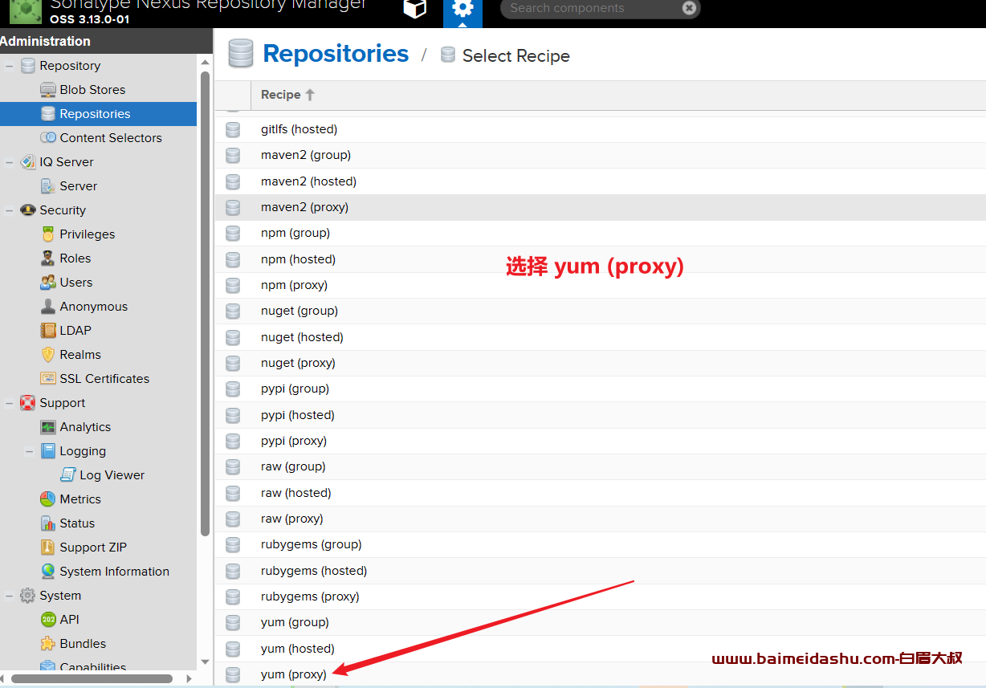Viewport: 986px width, 688px height.
Task: Click the Roles icon in sidebar
Action: click(x=48, y=259)
